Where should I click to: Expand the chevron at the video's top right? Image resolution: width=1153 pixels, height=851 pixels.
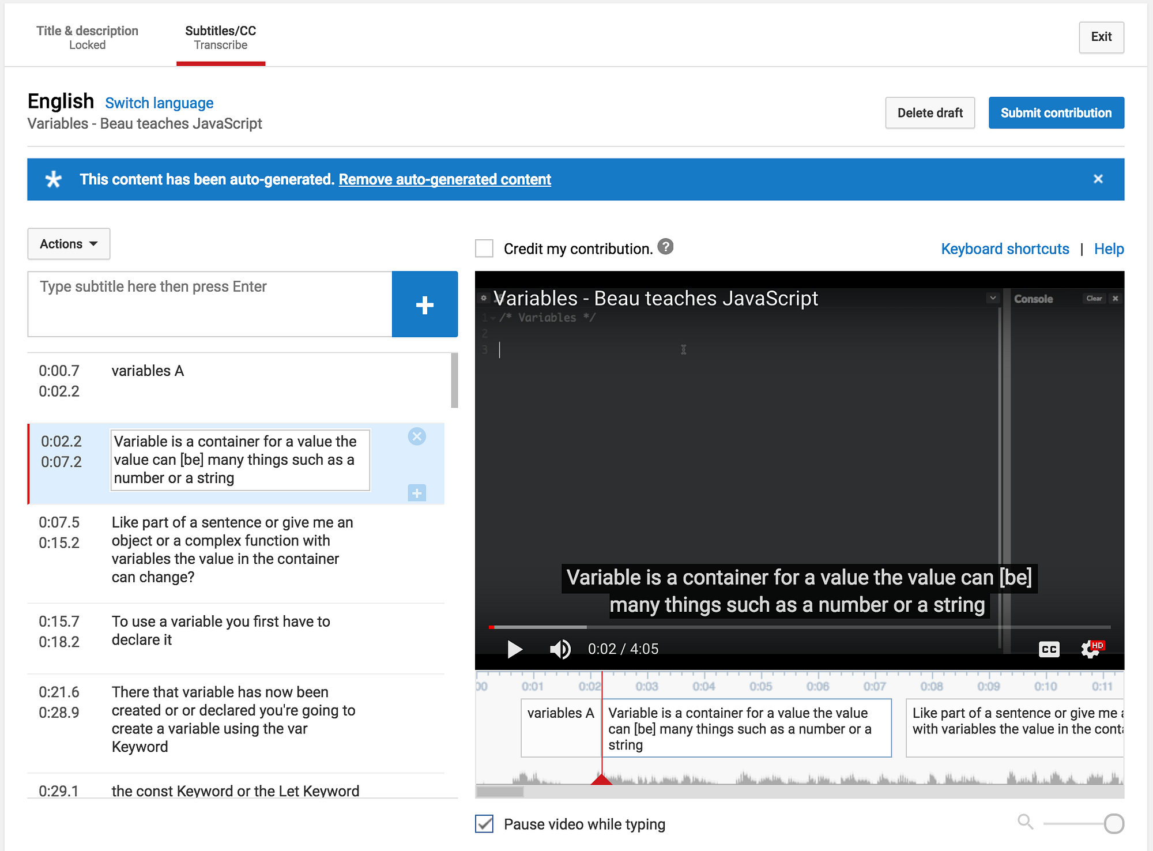click(993, 298)
